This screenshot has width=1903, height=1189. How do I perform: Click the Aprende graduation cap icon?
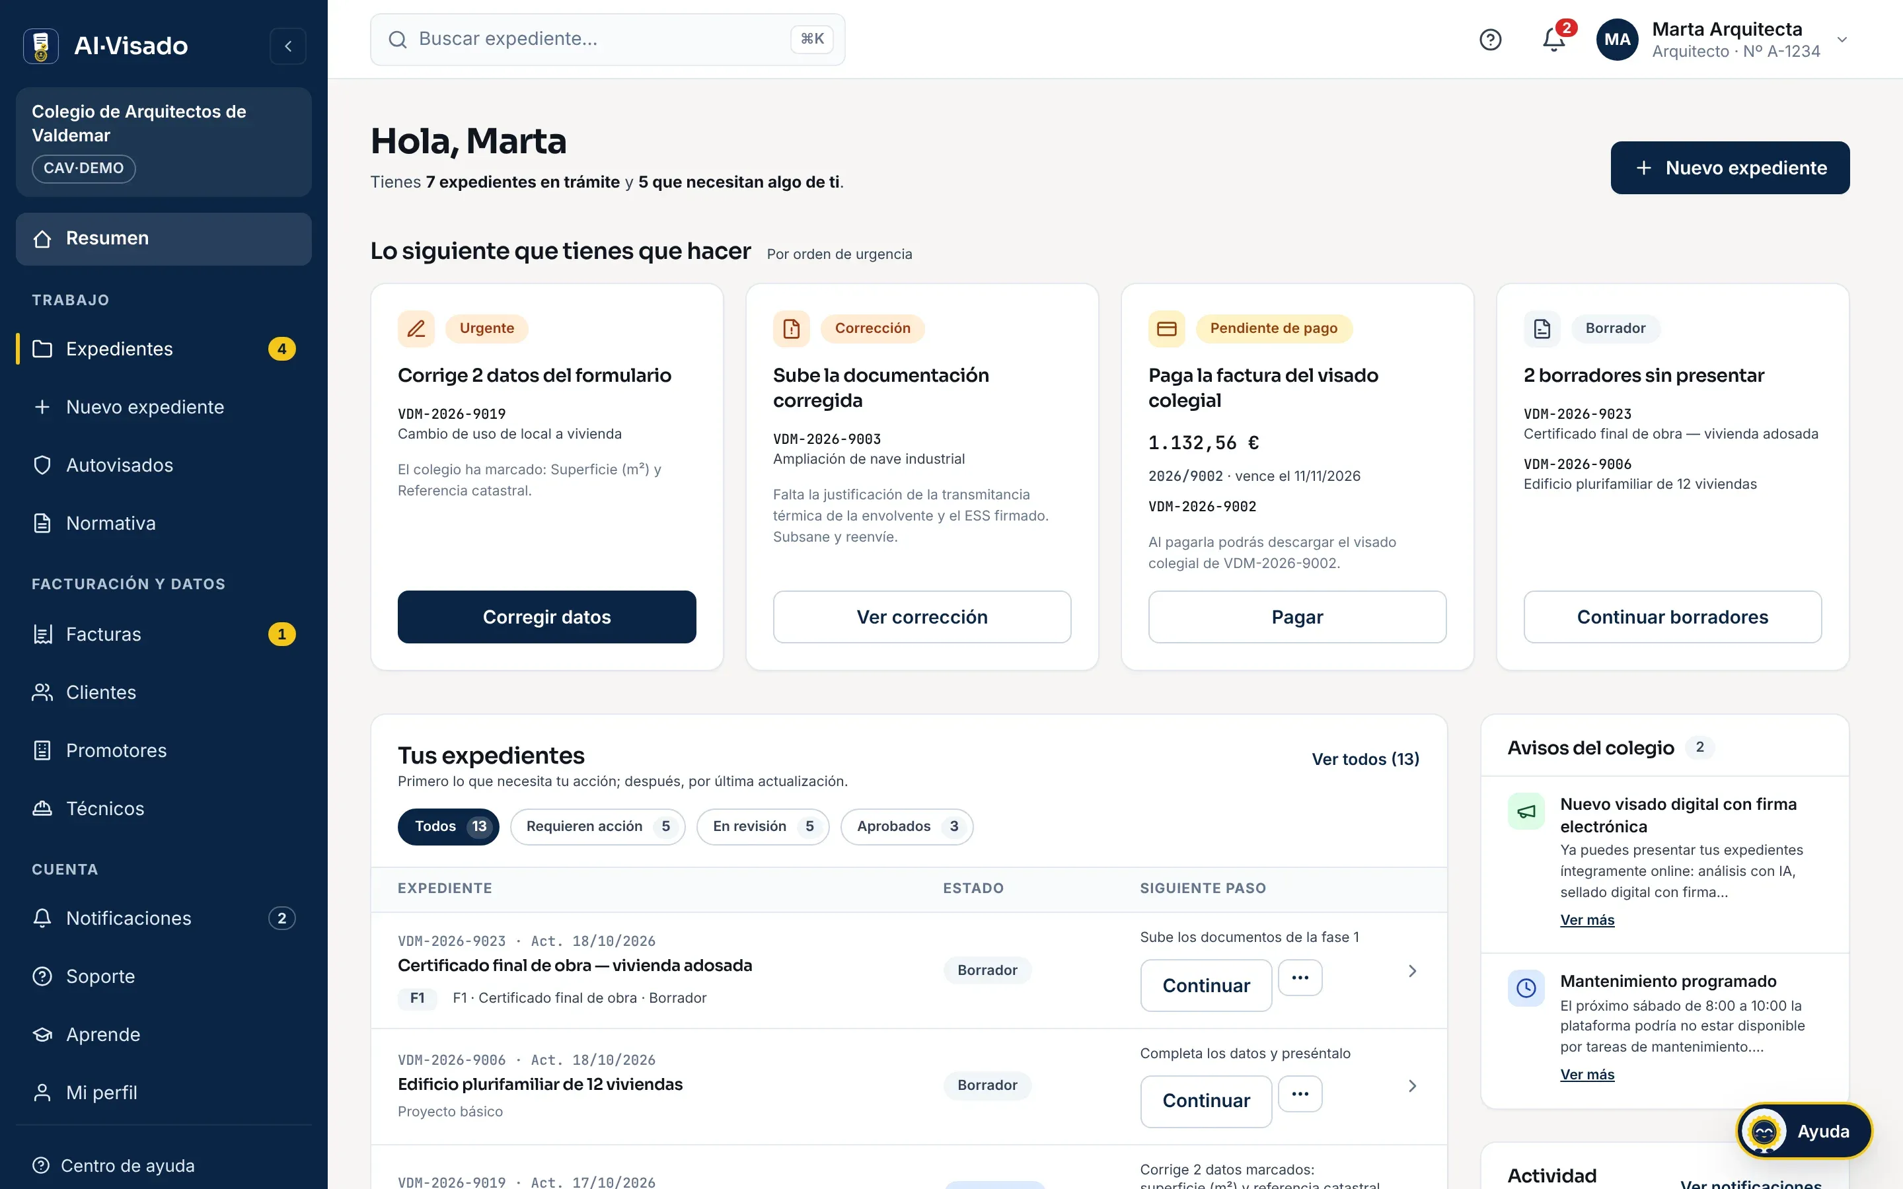(42, 1035)
